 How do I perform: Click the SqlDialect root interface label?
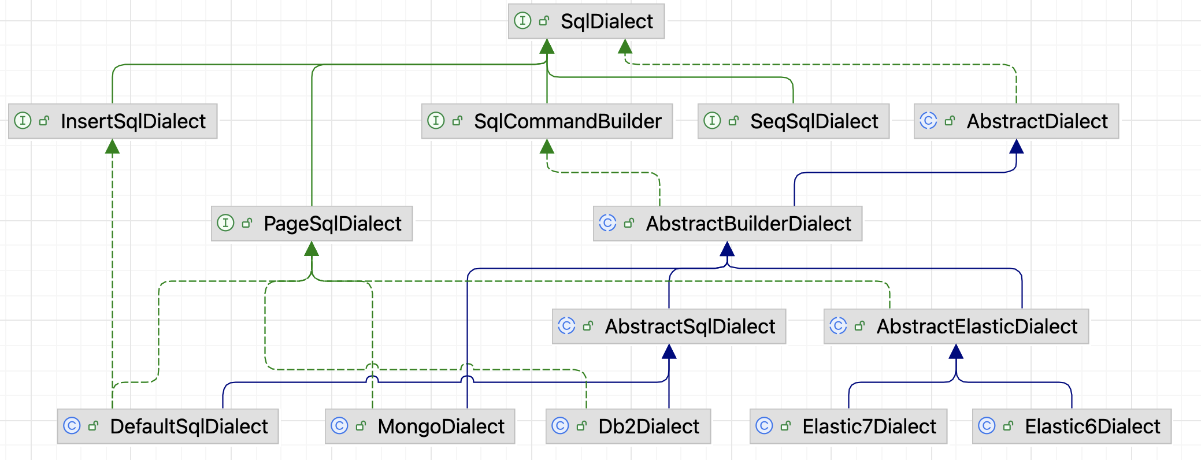click(x=606, y=21)
